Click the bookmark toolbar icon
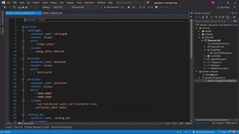The width and height of the screenshot is (239, 134). click(x=156, y=7)
